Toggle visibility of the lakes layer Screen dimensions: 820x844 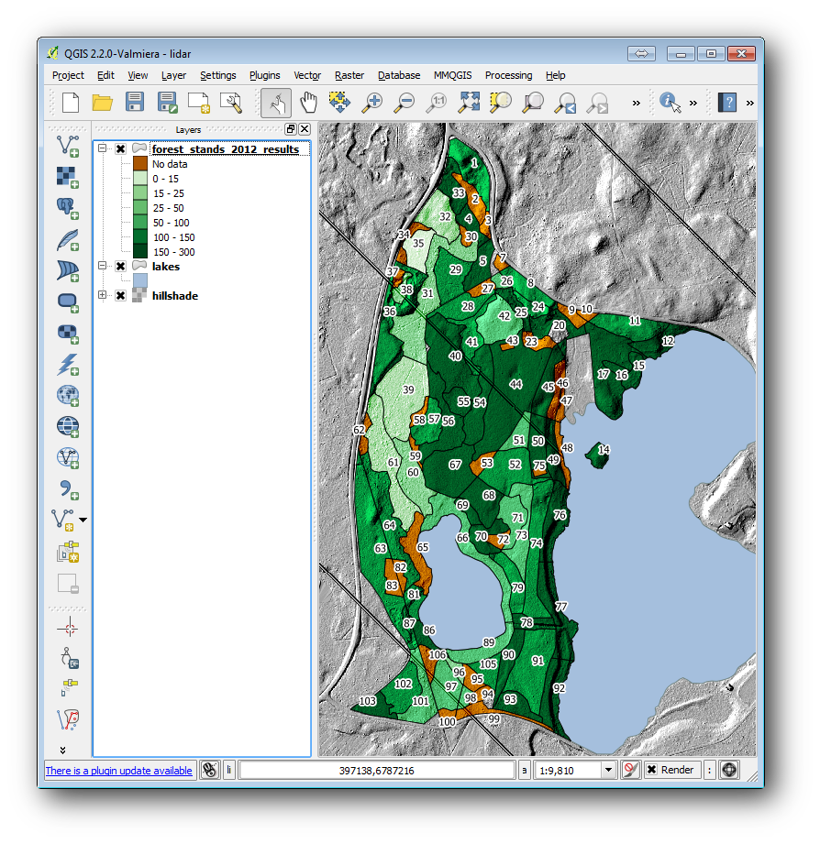click(120, 267)
